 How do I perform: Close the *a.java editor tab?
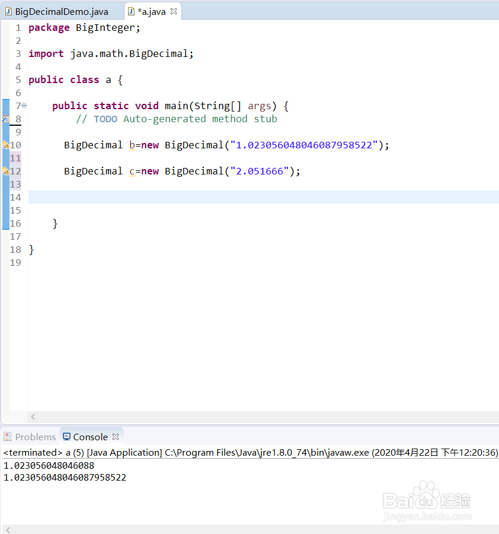[174, 11]
